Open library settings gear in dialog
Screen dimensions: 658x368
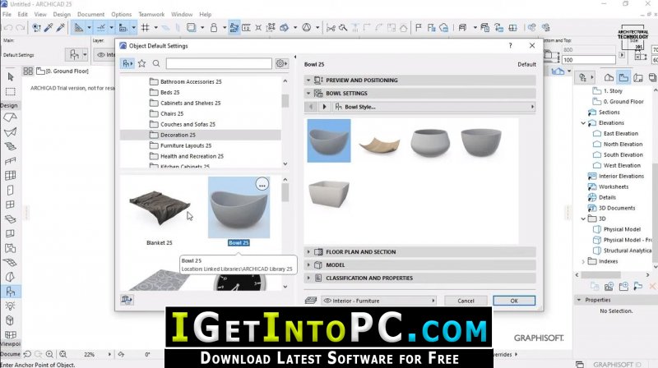[281, 63]
